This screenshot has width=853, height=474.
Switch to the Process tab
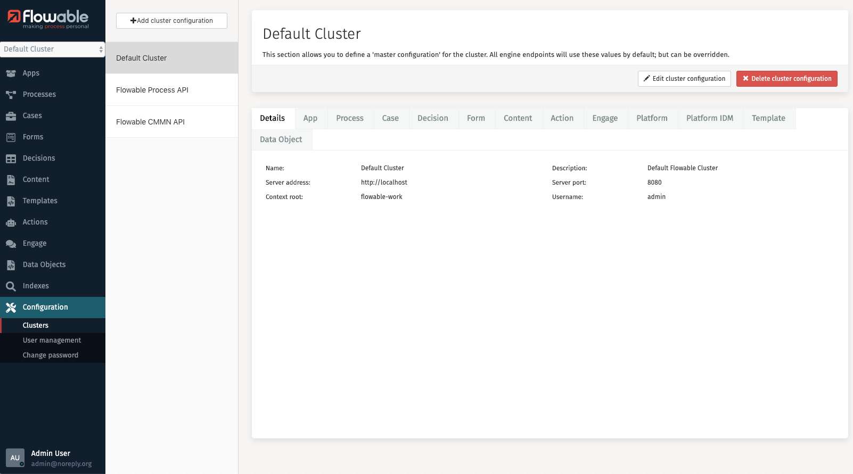point(349,118)
